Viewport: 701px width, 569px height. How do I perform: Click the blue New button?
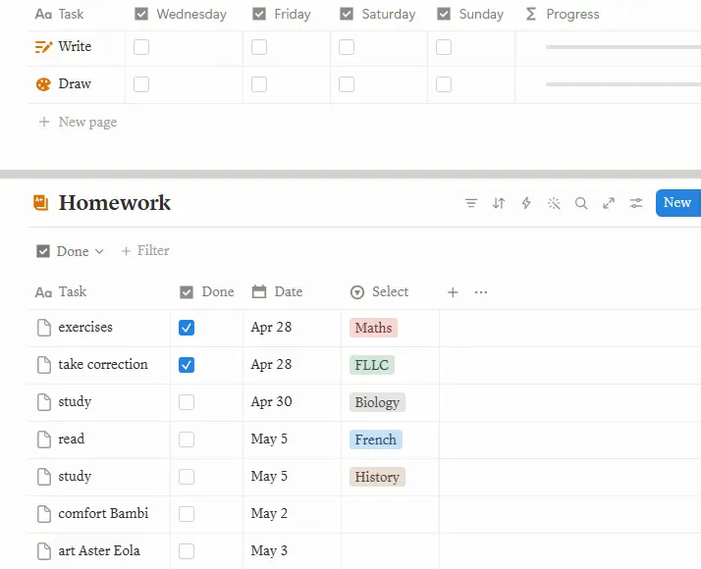(676, 203)
